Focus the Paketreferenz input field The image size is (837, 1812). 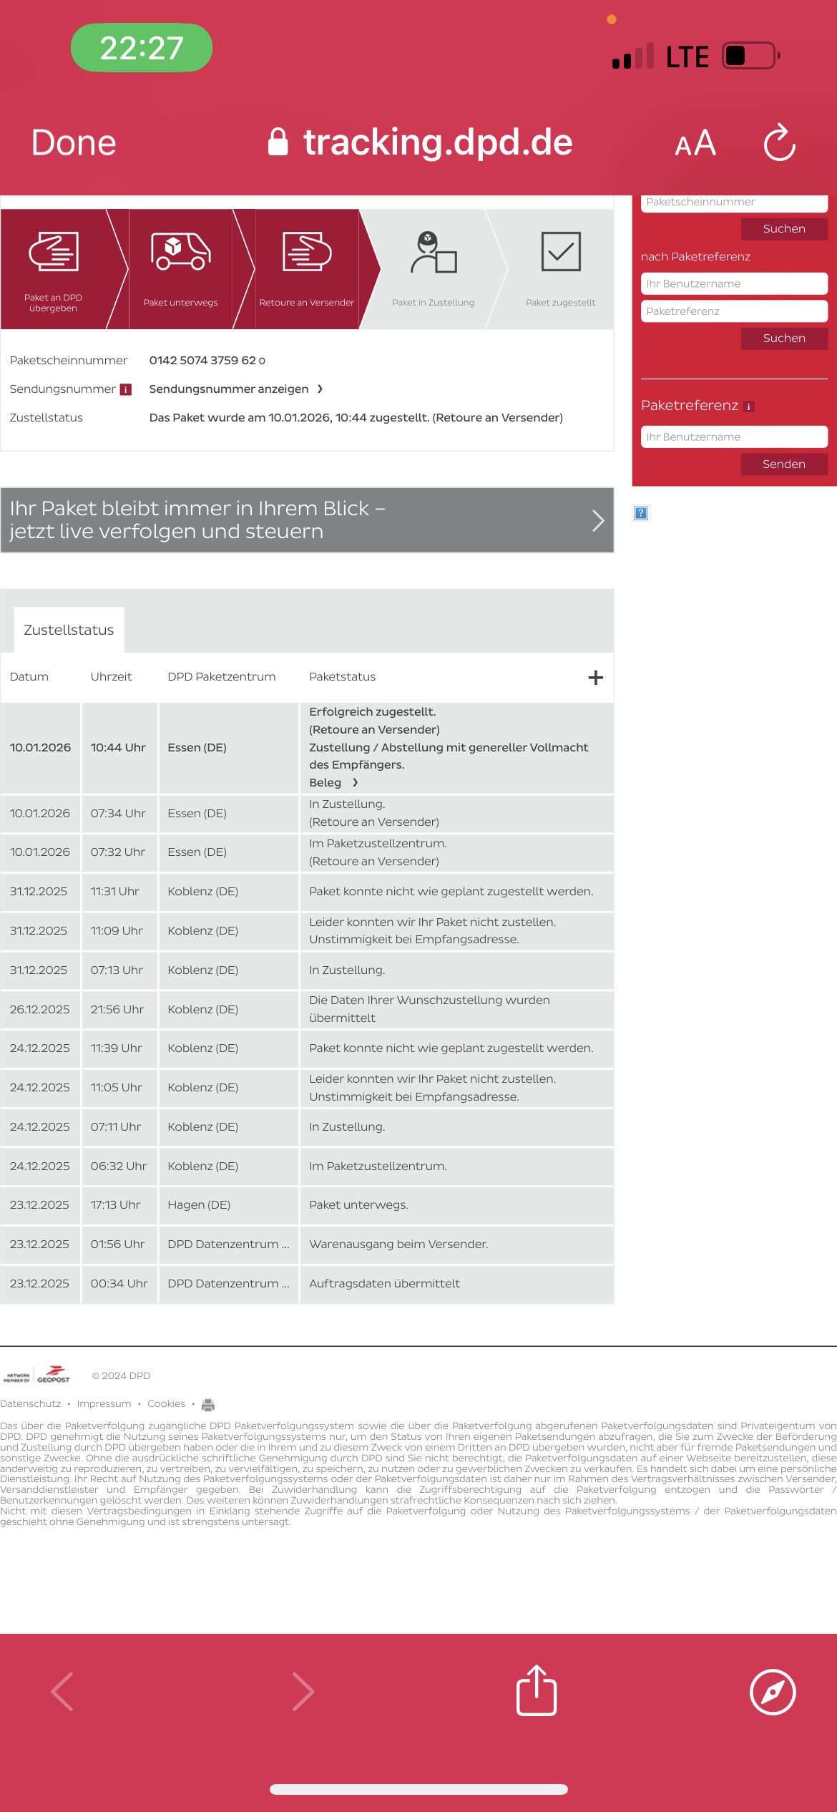coord(733,311)
